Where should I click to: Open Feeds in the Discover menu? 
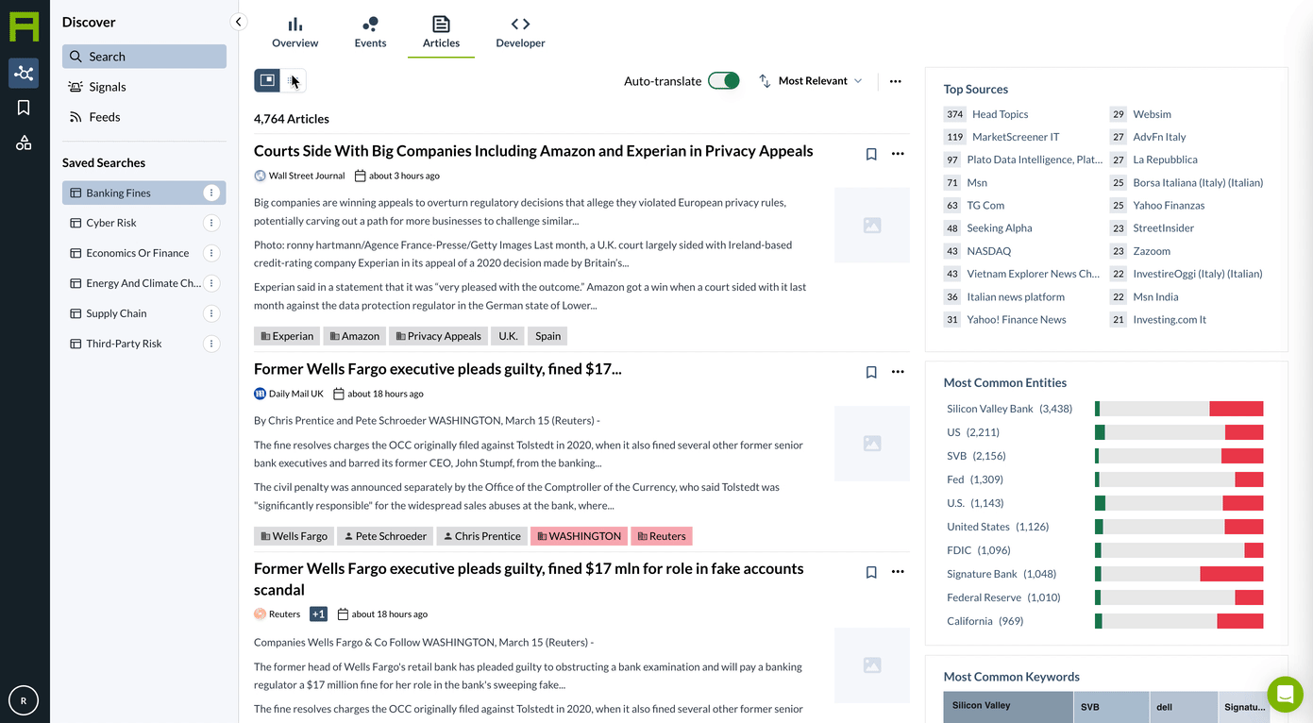(144, 117)
